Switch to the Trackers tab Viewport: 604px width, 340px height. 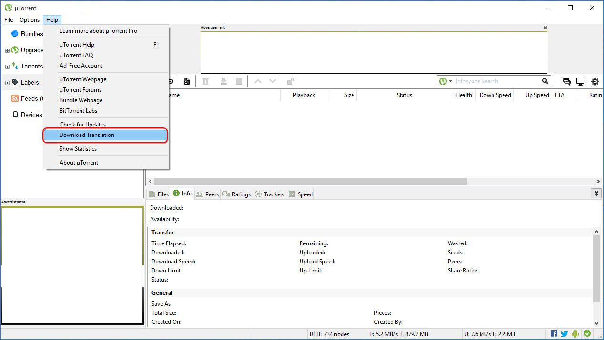tap(270, 194)
